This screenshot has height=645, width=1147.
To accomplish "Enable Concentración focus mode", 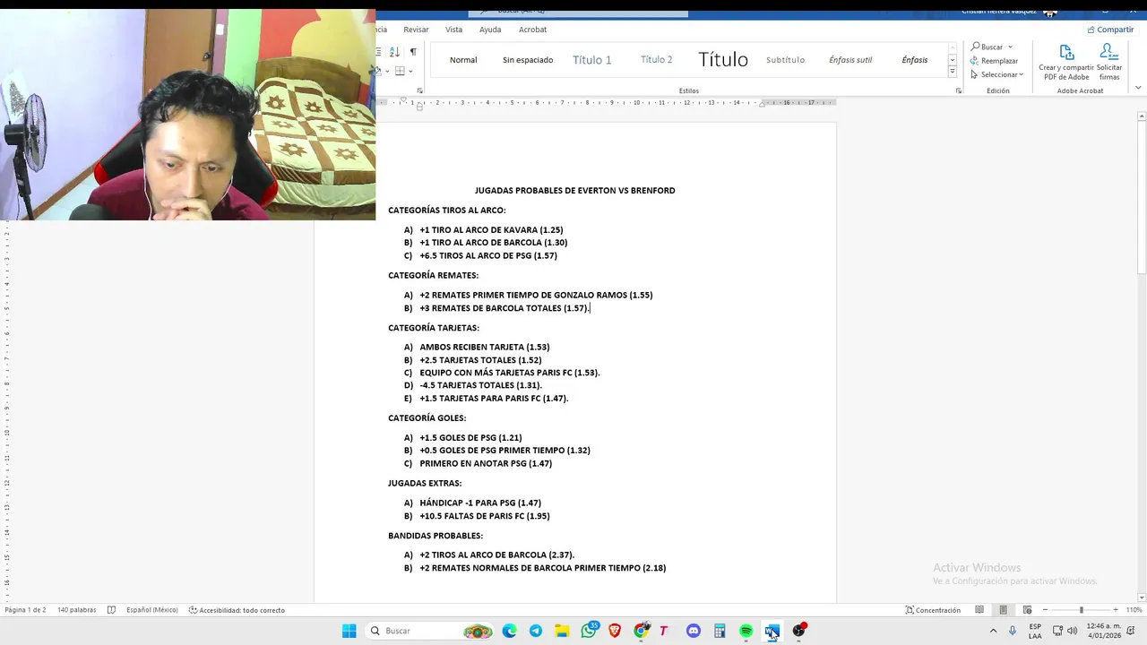I will tap(933, 610).
